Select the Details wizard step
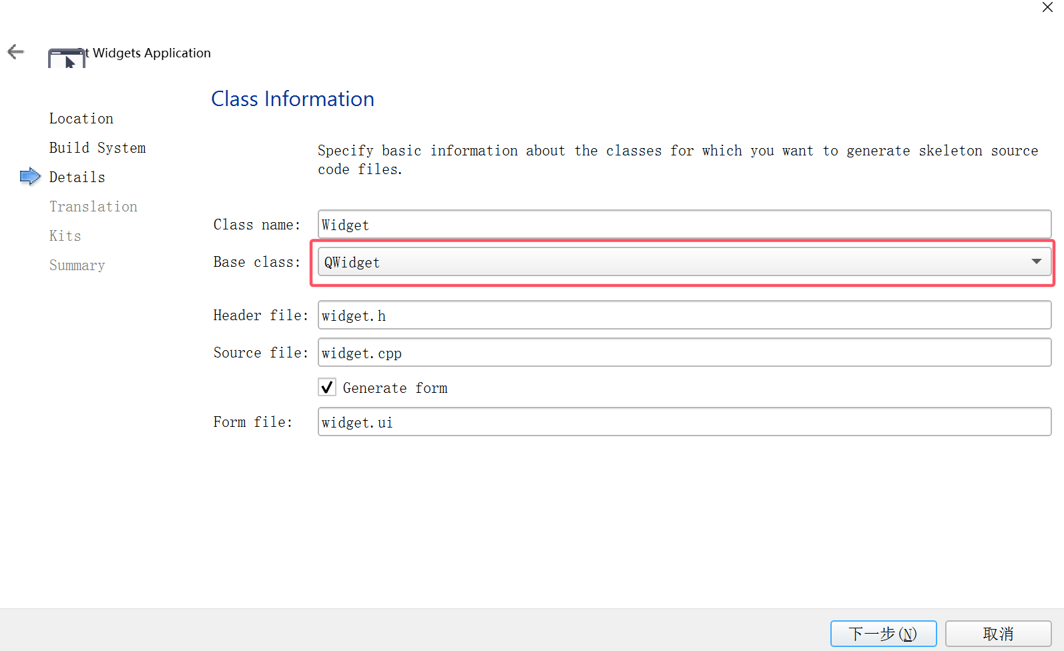The width and height of the screenshot is (1064, 651). coord(77,177)
